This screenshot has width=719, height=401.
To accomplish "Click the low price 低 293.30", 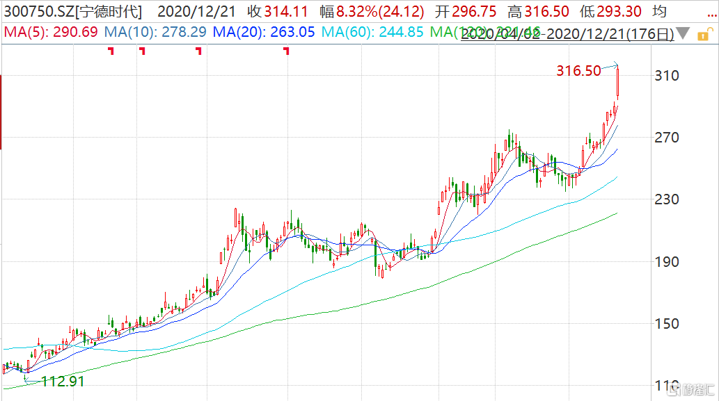I will point(611,11).
